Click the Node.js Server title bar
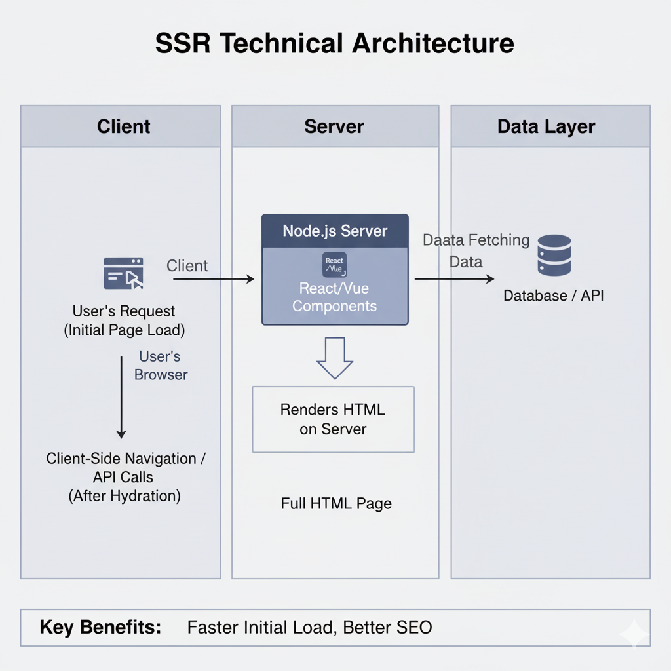The height and width of the screenshot is (671, 671). coord(335,231)
